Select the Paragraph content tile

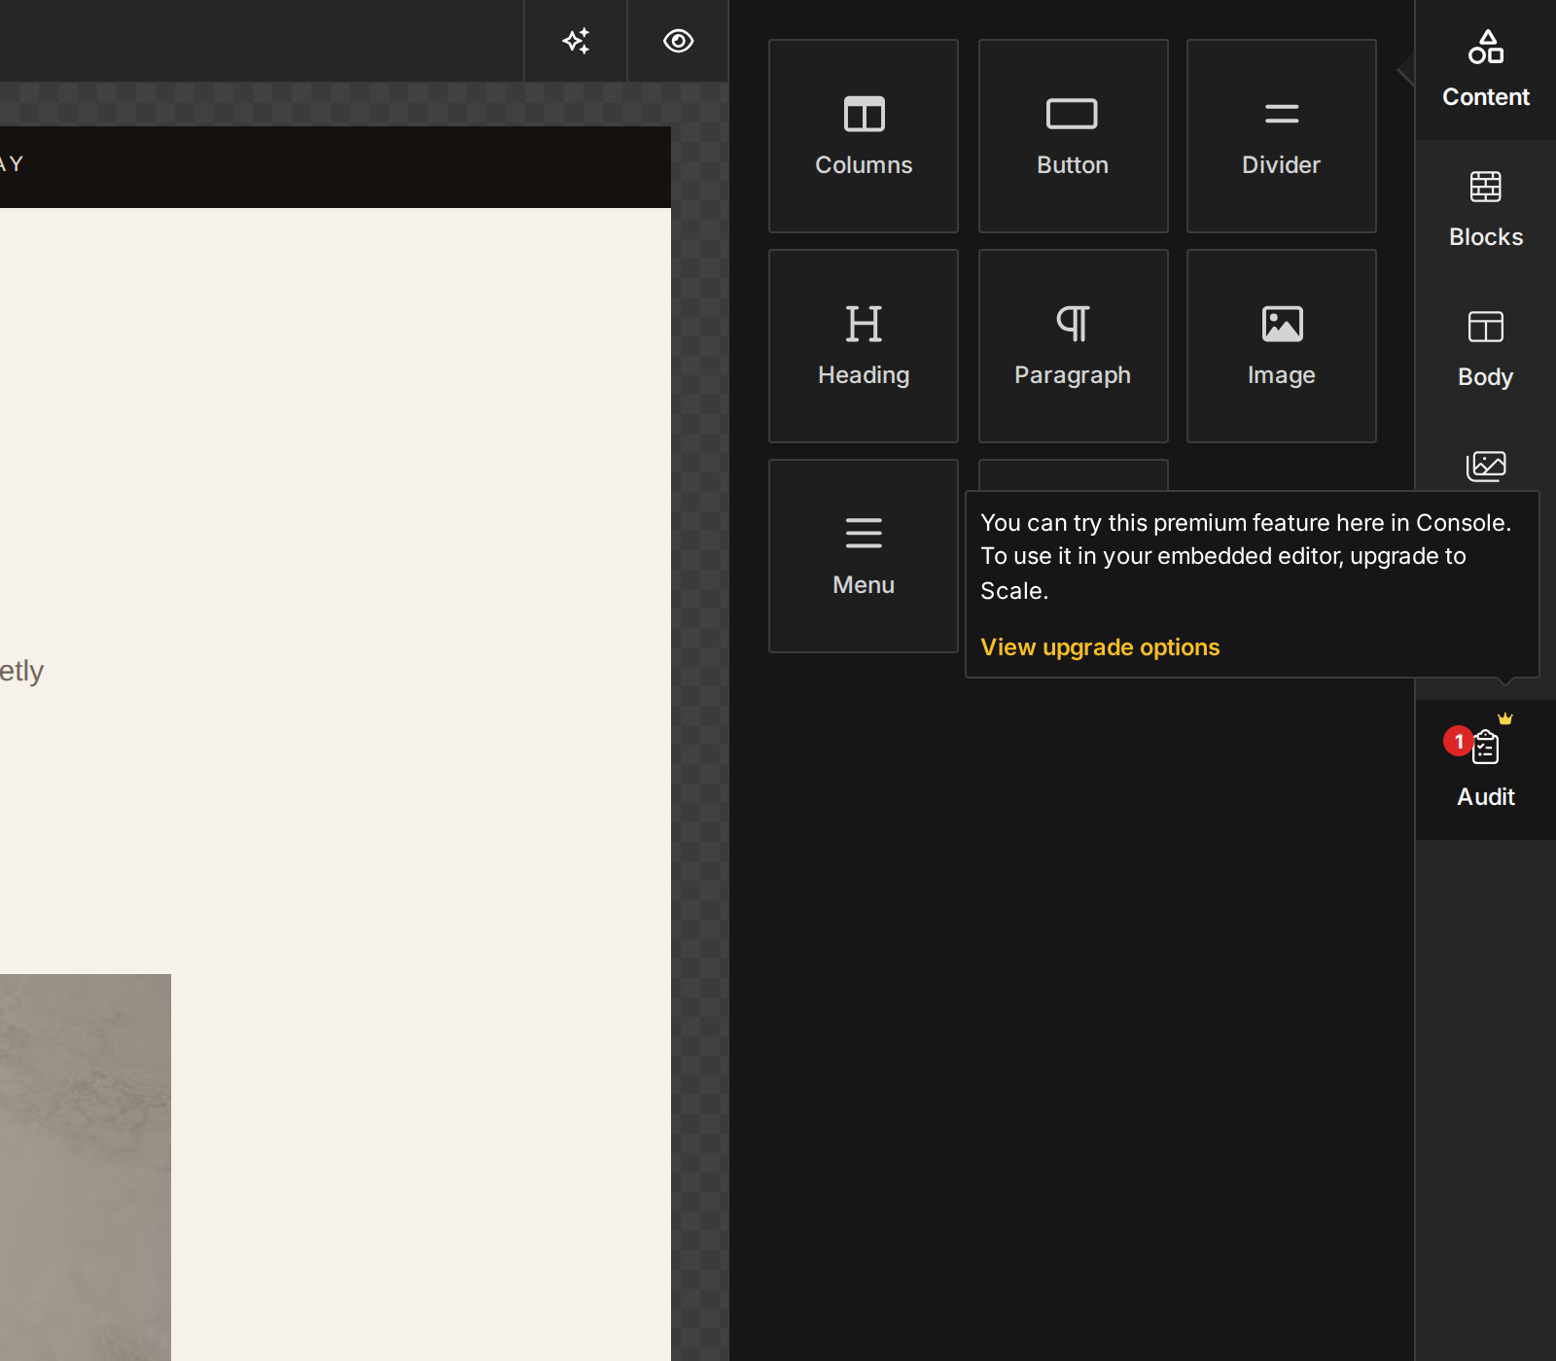point(1073,346)
